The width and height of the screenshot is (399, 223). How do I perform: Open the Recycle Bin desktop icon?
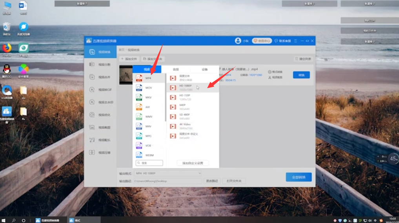coord(7,29)
